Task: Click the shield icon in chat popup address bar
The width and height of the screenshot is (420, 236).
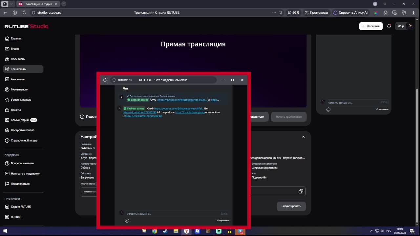Action: click(114, 80)
